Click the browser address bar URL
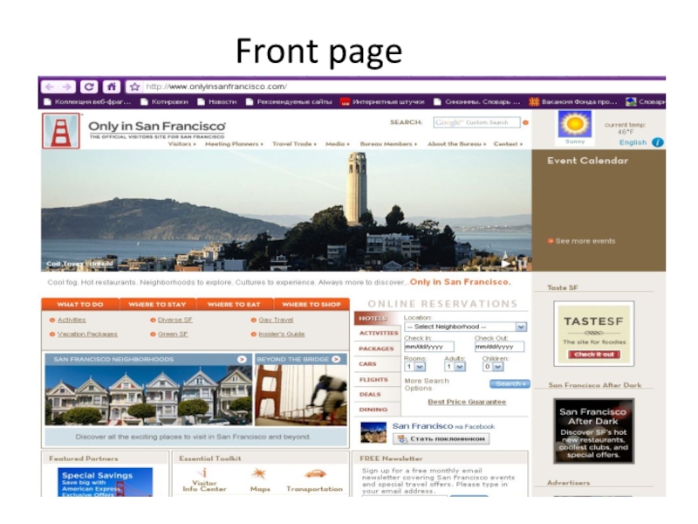This screenshot has height=524, width=698. coord(216,86)
